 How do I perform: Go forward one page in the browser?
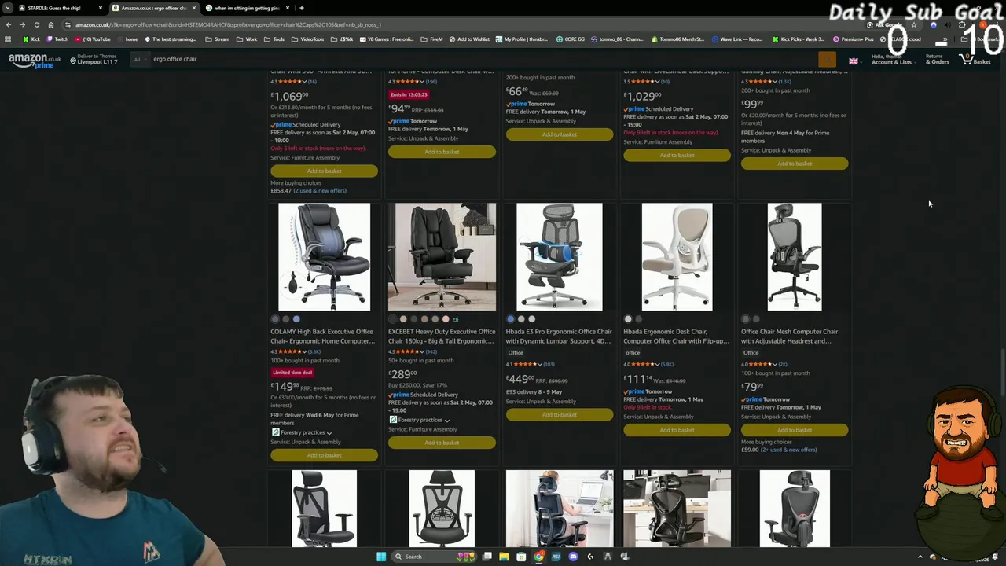pyautogui.click(x=23, y=24)
